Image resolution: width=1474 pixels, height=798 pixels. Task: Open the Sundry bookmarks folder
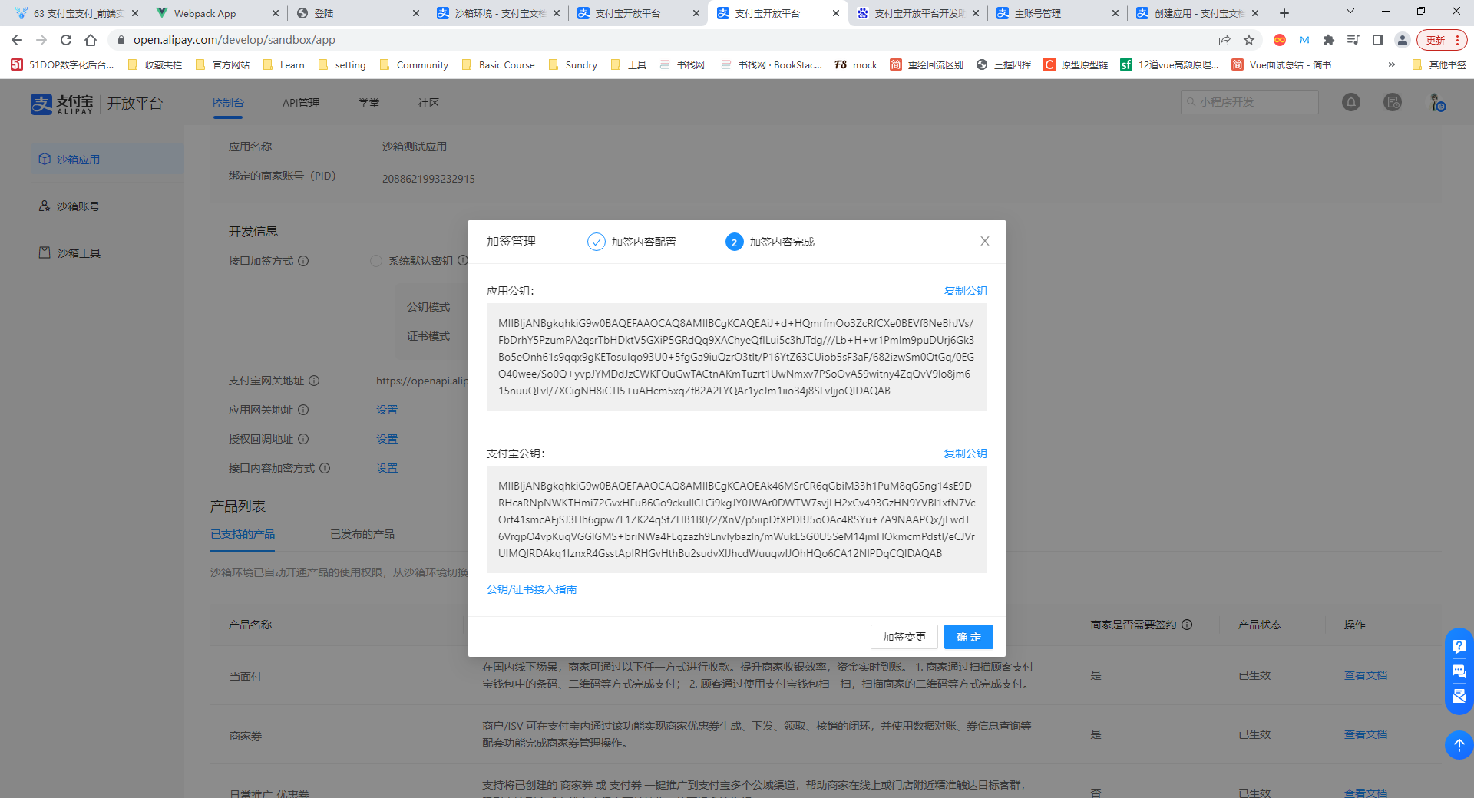[573, 65]
